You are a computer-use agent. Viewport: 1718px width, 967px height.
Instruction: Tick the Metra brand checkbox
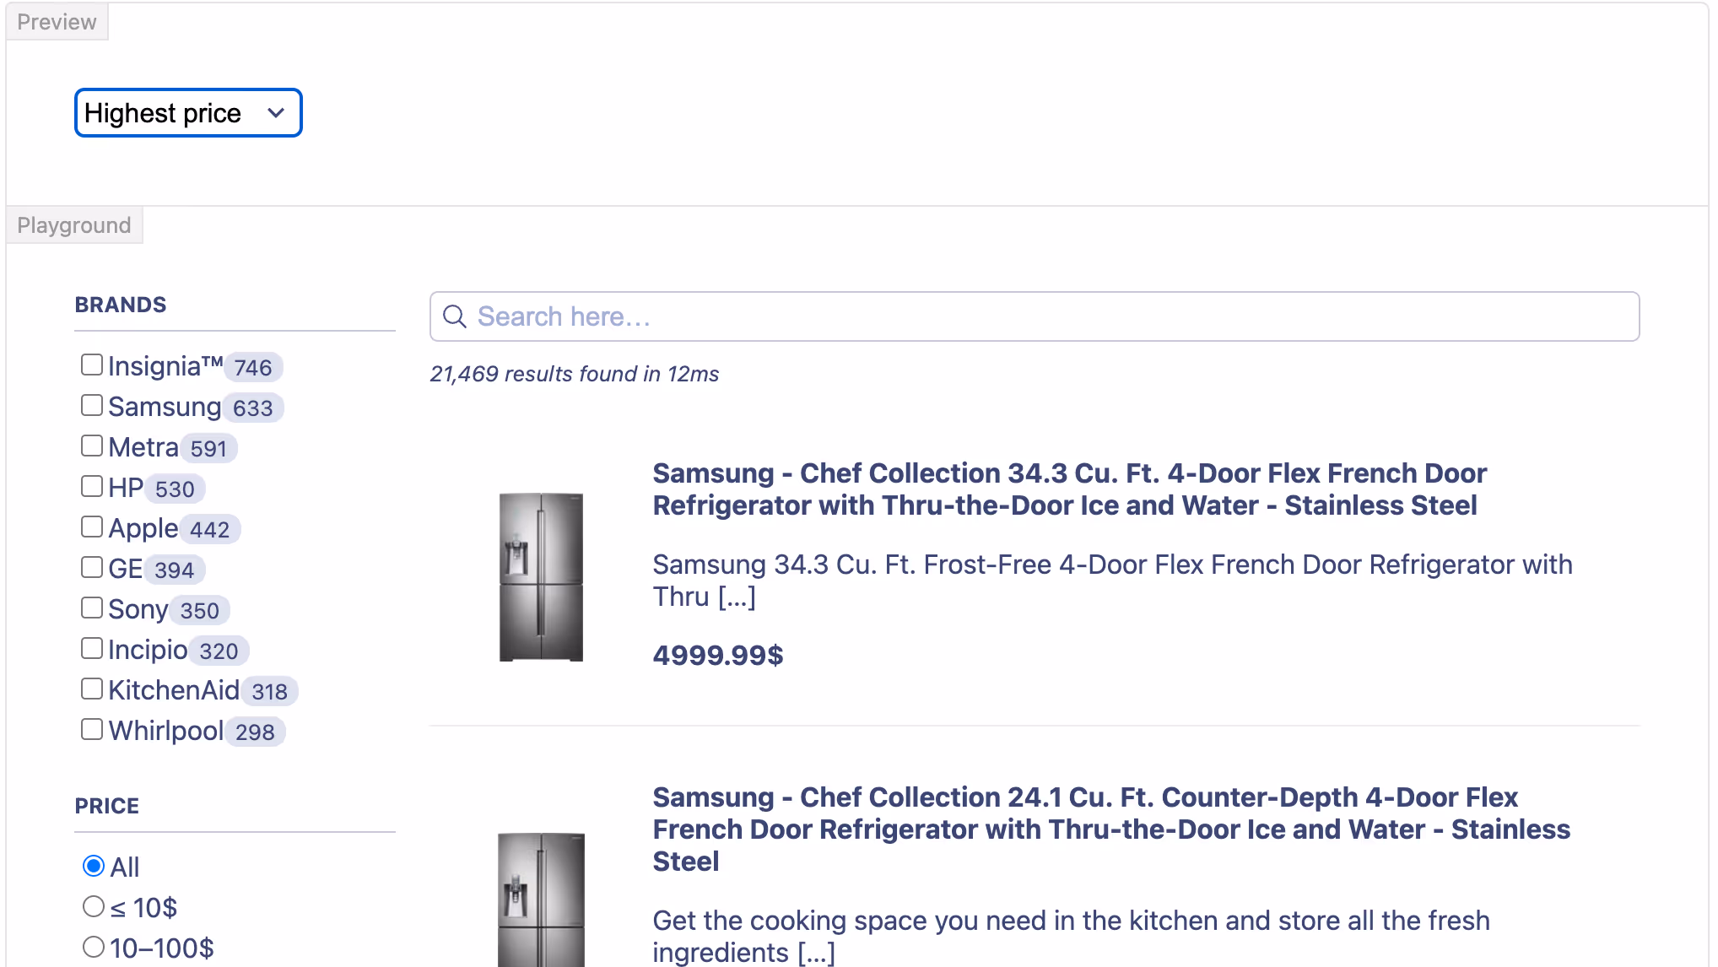tap(92, 446)
